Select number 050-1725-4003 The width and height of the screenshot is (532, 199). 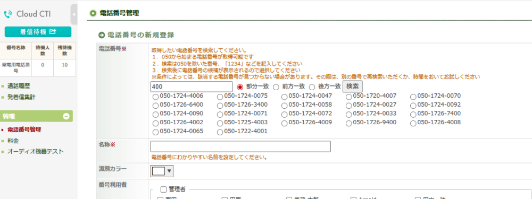pos(220,123)
